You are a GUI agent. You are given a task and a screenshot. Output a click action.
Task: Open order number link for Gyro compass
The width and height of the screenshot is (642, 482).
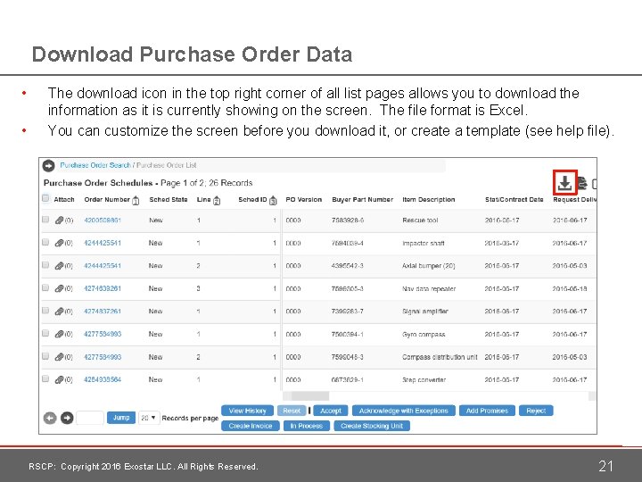[103, 334]
